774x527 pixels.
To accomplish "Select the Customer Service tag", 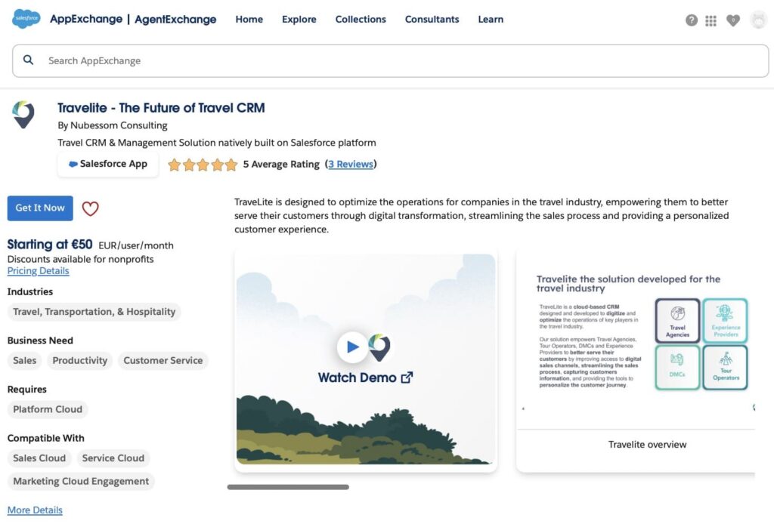I will (x=163, y=360).
